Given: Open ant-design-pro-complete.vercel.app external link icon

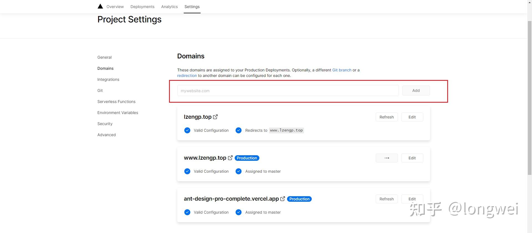Looking at the screenshot, I should point(283,199).
